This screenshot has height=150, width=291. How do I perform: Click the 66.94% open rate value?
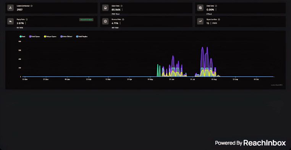tap(116, 10)
